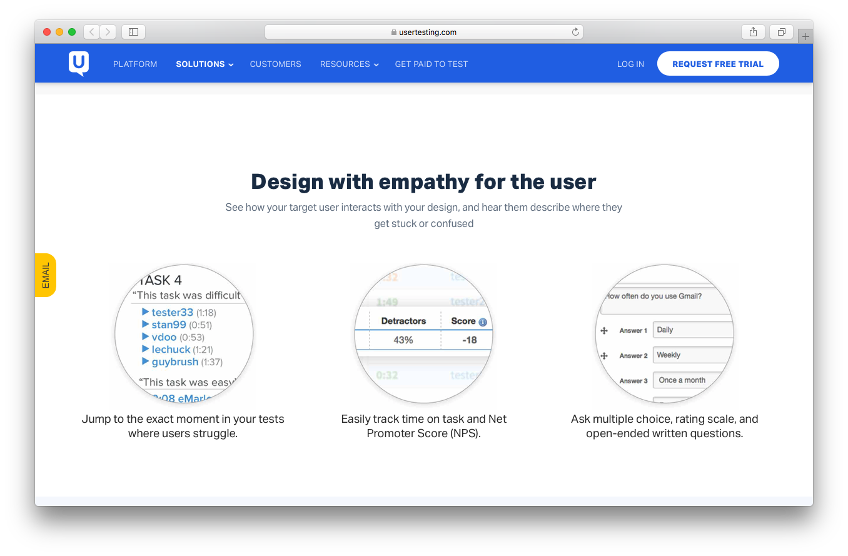Click the Score info icon

[483, 322]
